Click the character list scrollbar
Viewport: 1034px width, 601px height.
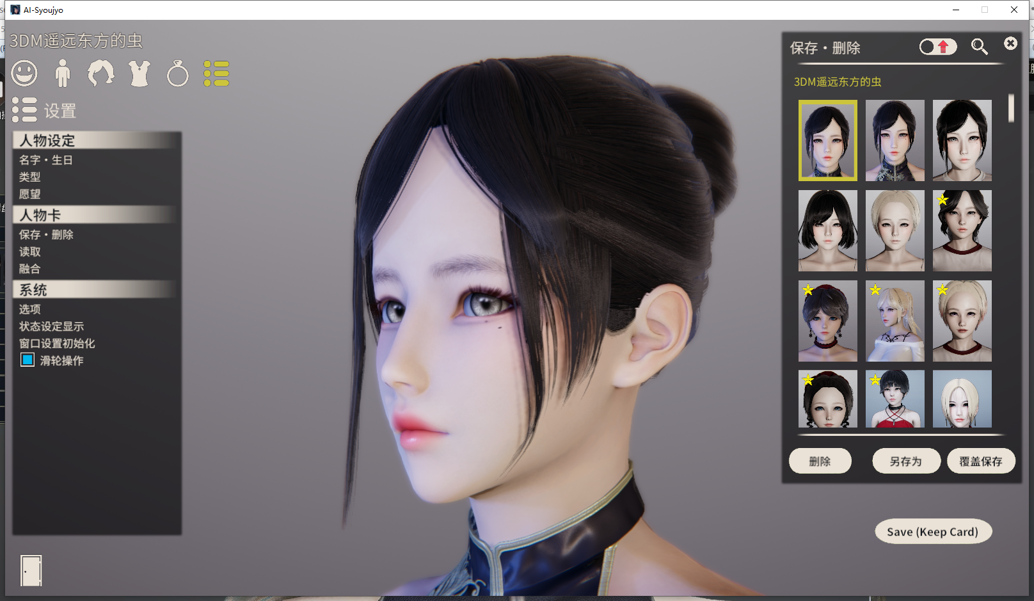(x=1011, y=108)
